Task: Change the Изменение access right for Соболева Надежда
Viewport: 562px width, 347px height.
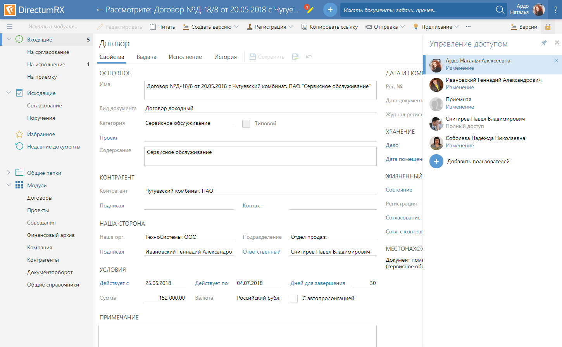Action: [x=460, y=145]
